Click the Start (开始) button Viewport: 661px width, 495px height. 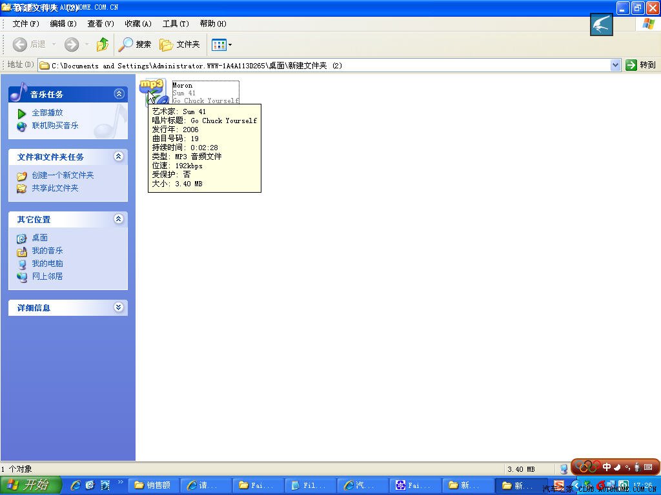coord(30,485)
